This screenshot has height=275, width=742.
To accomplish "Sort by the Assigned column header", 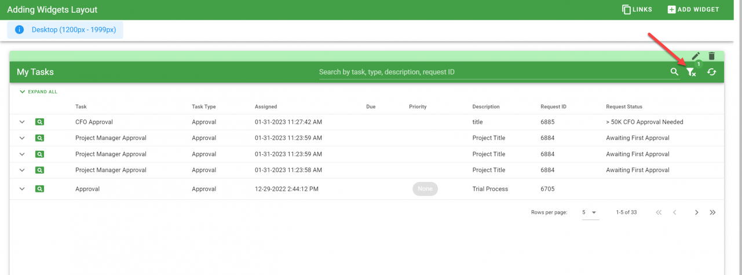I will tap(266, 107).
